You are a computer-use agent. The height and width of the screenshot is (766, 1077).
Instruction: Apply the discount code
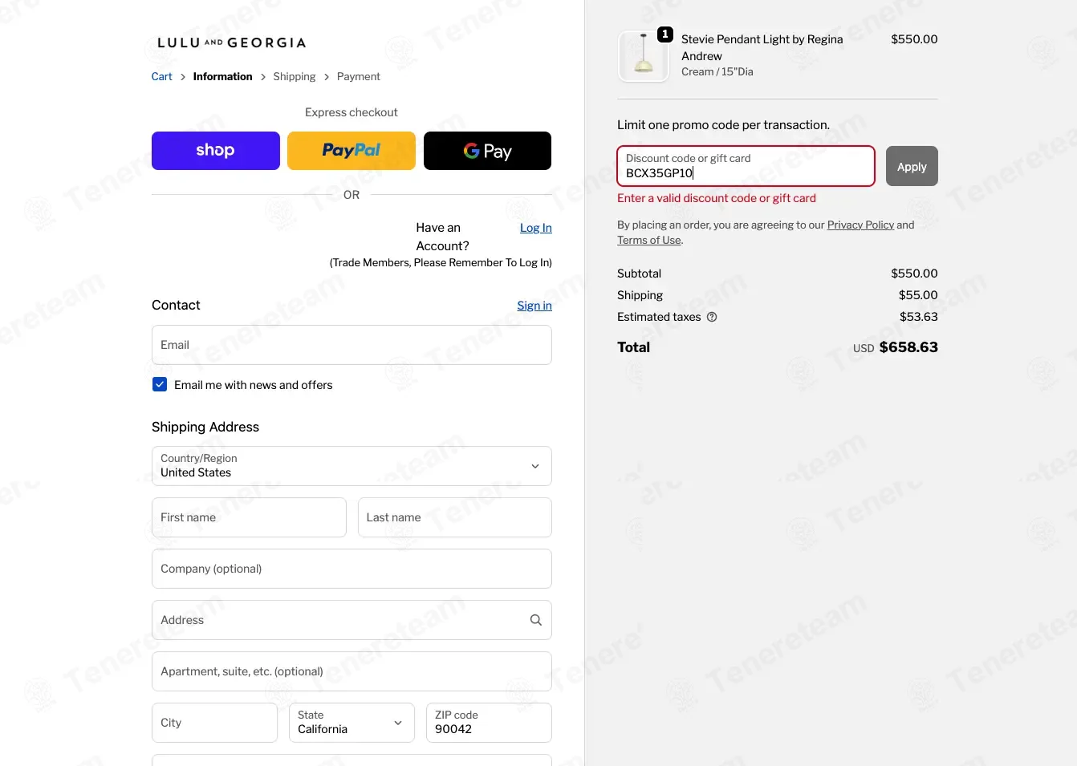[x=912, y=166]
